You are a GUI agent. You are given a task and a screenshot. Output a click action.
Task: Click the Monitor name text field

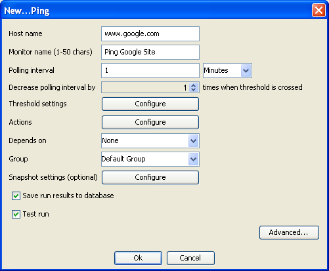[x=150, y=52]
